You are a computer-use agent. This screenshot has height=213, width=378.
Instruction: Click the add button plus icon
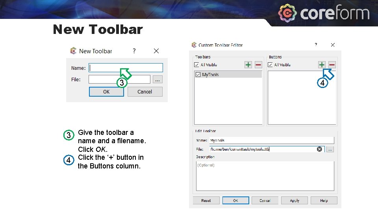tap(322, 65)
